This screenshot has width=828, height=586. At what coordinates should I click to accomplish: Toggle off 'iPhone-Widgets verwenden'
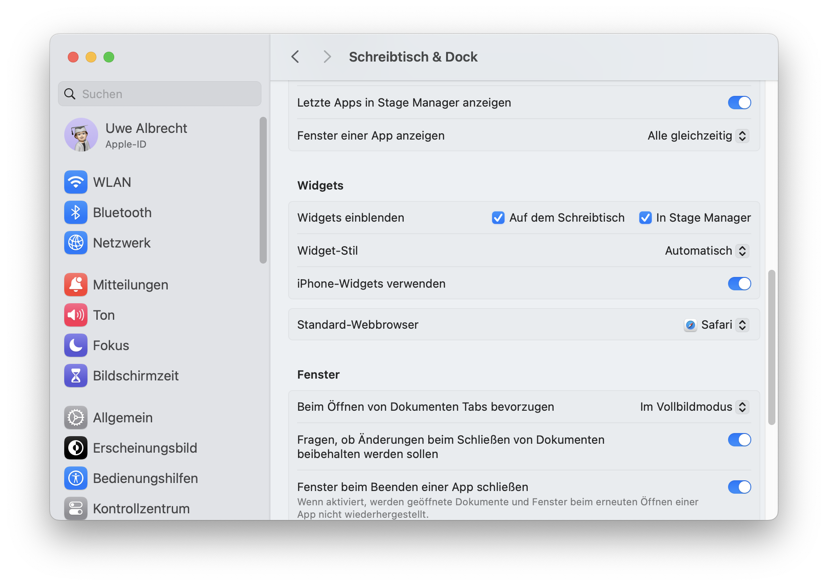(x=739, y=284)
